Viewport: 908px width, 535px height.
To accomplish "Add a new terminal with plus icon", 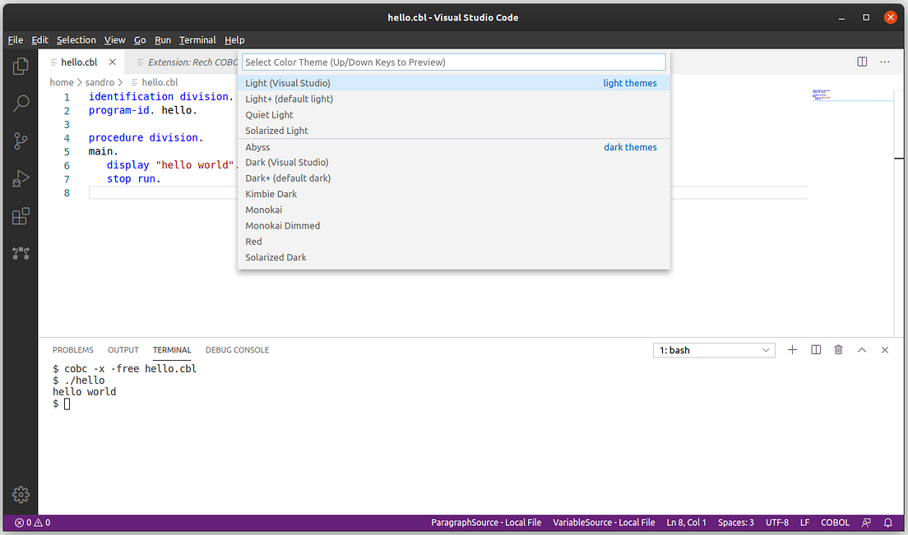I will tap(792, 349).
